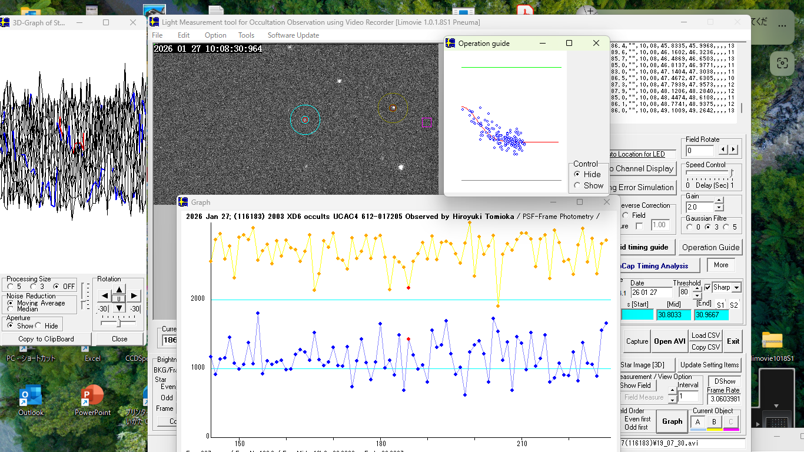Select Median noise reduction

point(10,309)
